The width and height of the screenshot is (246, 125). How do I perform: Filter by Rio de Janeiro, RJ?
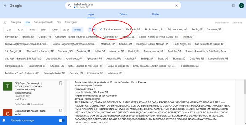pos(154,29)
